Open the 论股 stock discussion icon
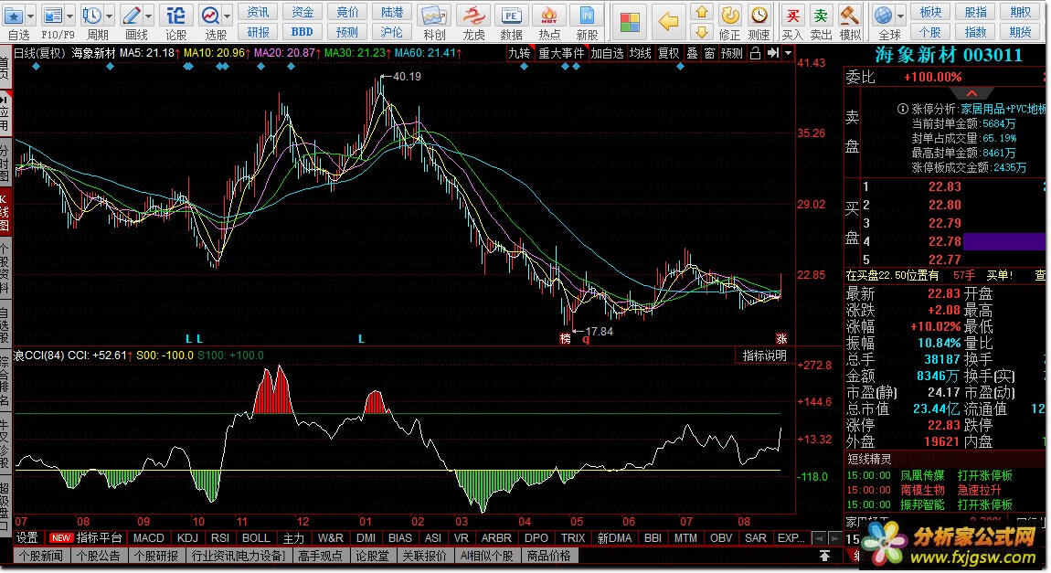 coord(176,16)
